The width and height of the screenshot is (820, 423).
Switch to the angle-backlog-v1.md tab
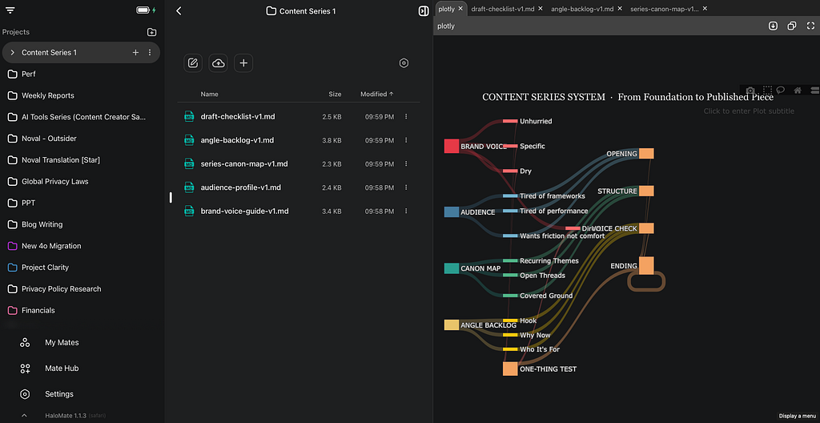point(582,9)
